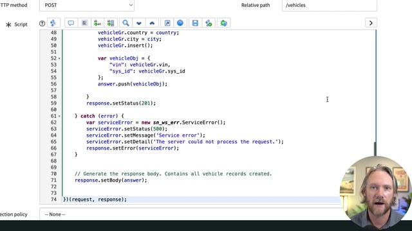Click on answer.push(vehicleObj); line
This screenshot has height=231, width=412.
point(133,84)
